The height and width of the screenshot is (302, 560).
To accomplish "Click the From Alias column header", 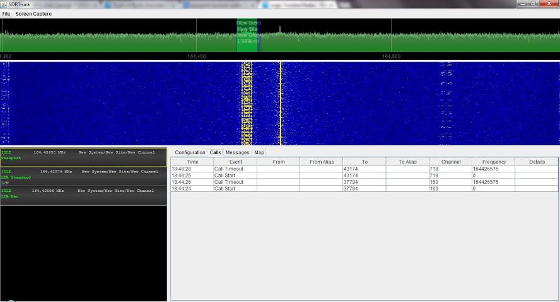I will pos(322,162).
